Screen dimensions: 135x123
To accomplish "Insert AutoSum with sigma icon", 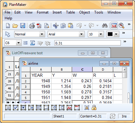I will click(x=33, y=43).
